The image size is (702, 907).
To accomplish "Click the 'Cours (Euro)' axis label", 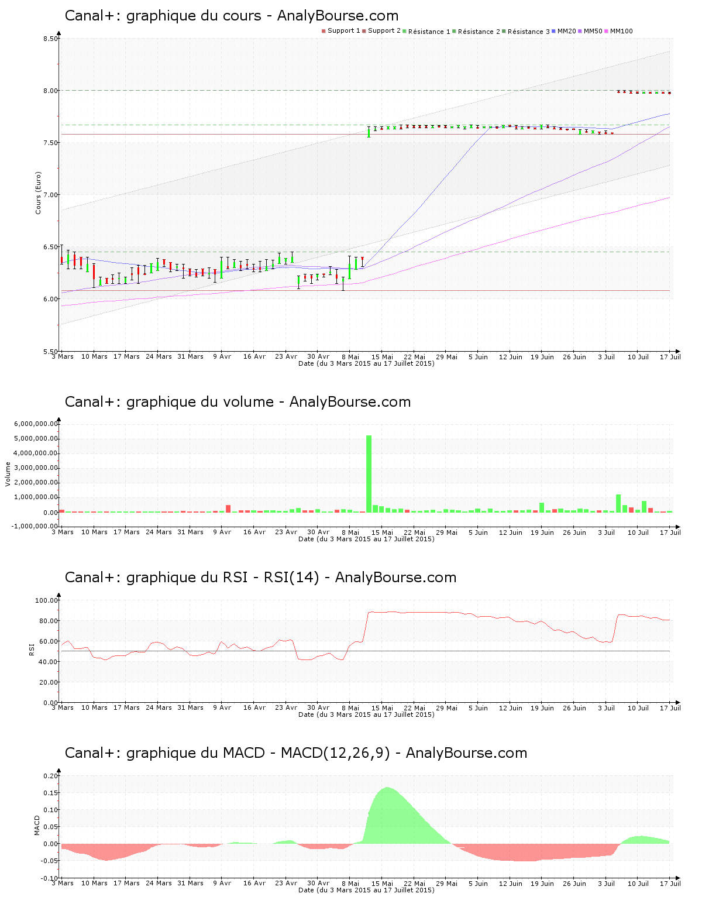I will (x=38, y=193).
